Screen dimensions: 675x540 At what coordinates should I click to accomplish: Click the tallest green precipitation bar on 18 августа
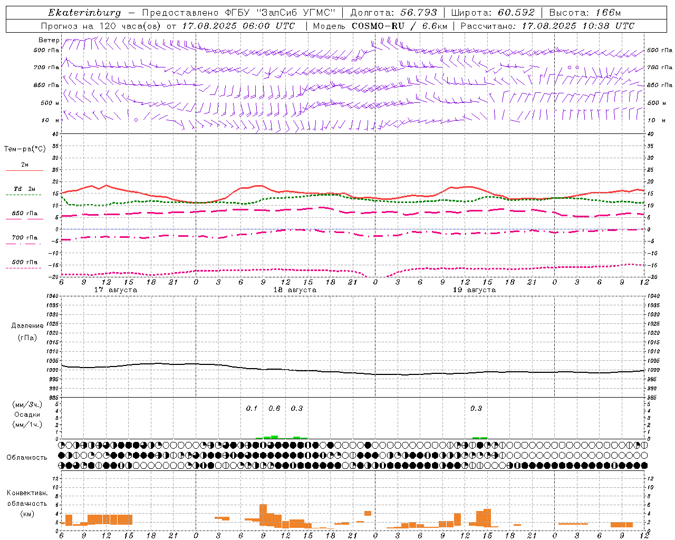tap(274, 437)
